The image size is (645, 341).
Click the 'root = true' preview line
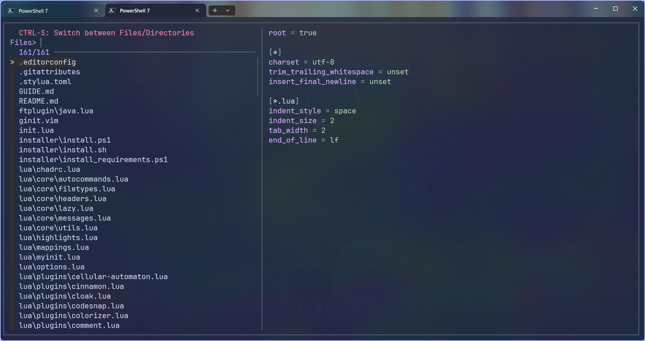(293, 33)
